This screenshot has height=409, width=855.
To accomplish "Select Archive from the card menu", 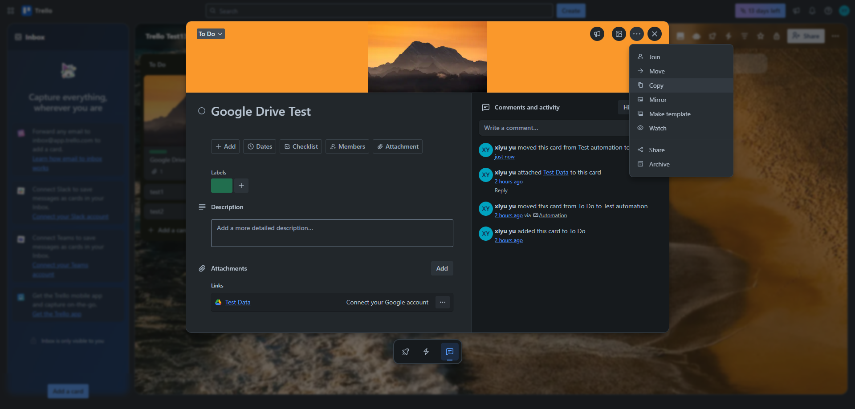I will click(681, 164).
